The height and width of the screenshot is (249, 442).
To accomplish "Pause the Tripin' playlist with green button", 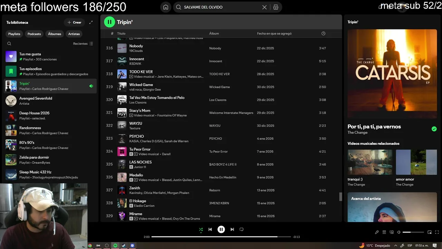I will 109,22.
